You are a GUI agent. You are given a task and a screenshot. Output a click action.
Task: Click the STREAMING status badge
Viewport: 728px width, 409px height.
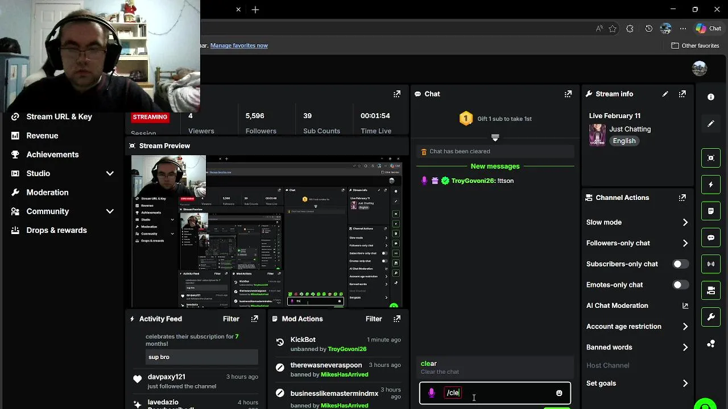point(150,117)
